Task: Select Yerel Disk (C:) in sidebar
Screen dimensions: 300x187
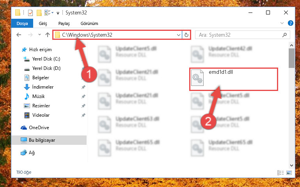Action: tap(46, 59)
